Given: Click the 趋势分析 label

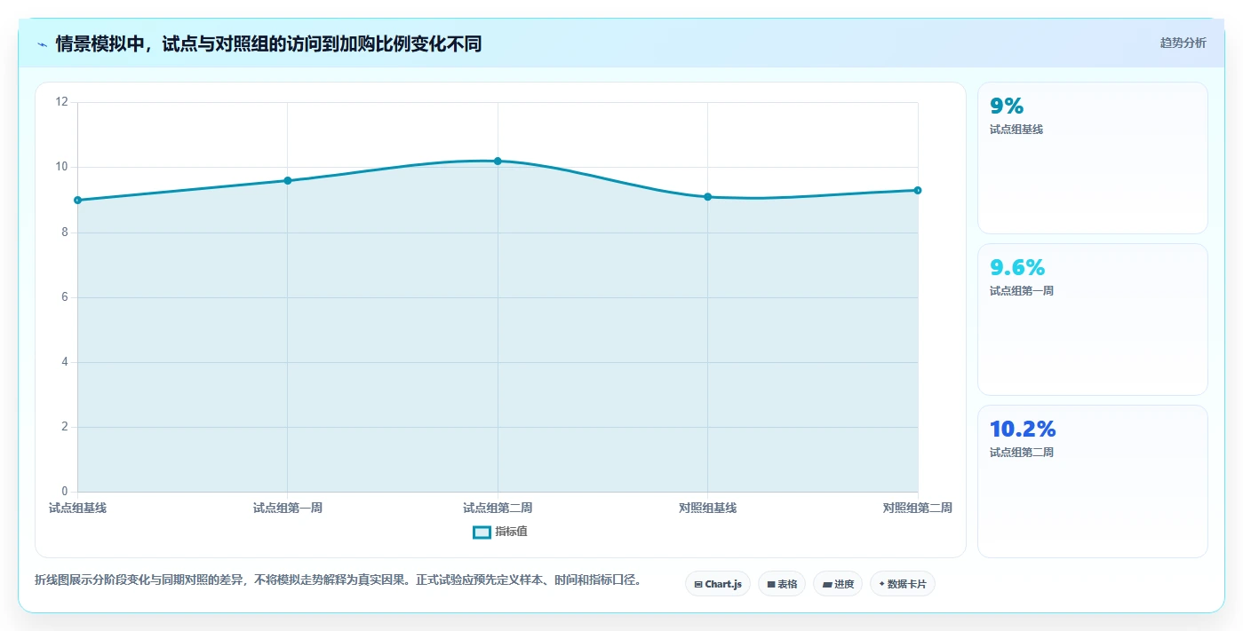Looking at the screenshot, I should [1183, 43].
